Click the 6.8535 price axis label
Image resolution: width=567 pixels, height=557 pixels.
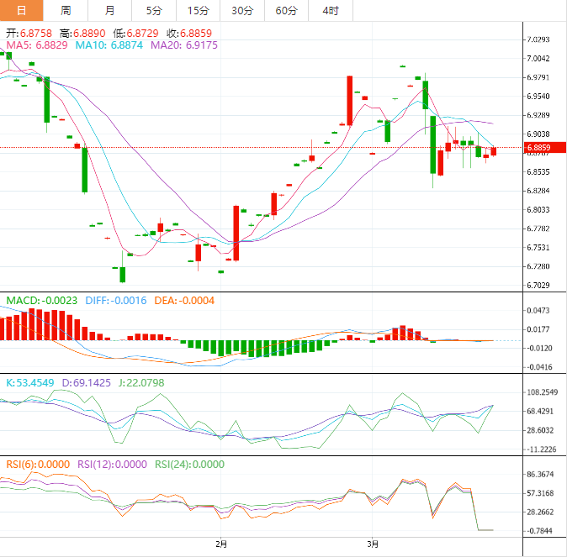coord(538,172)
